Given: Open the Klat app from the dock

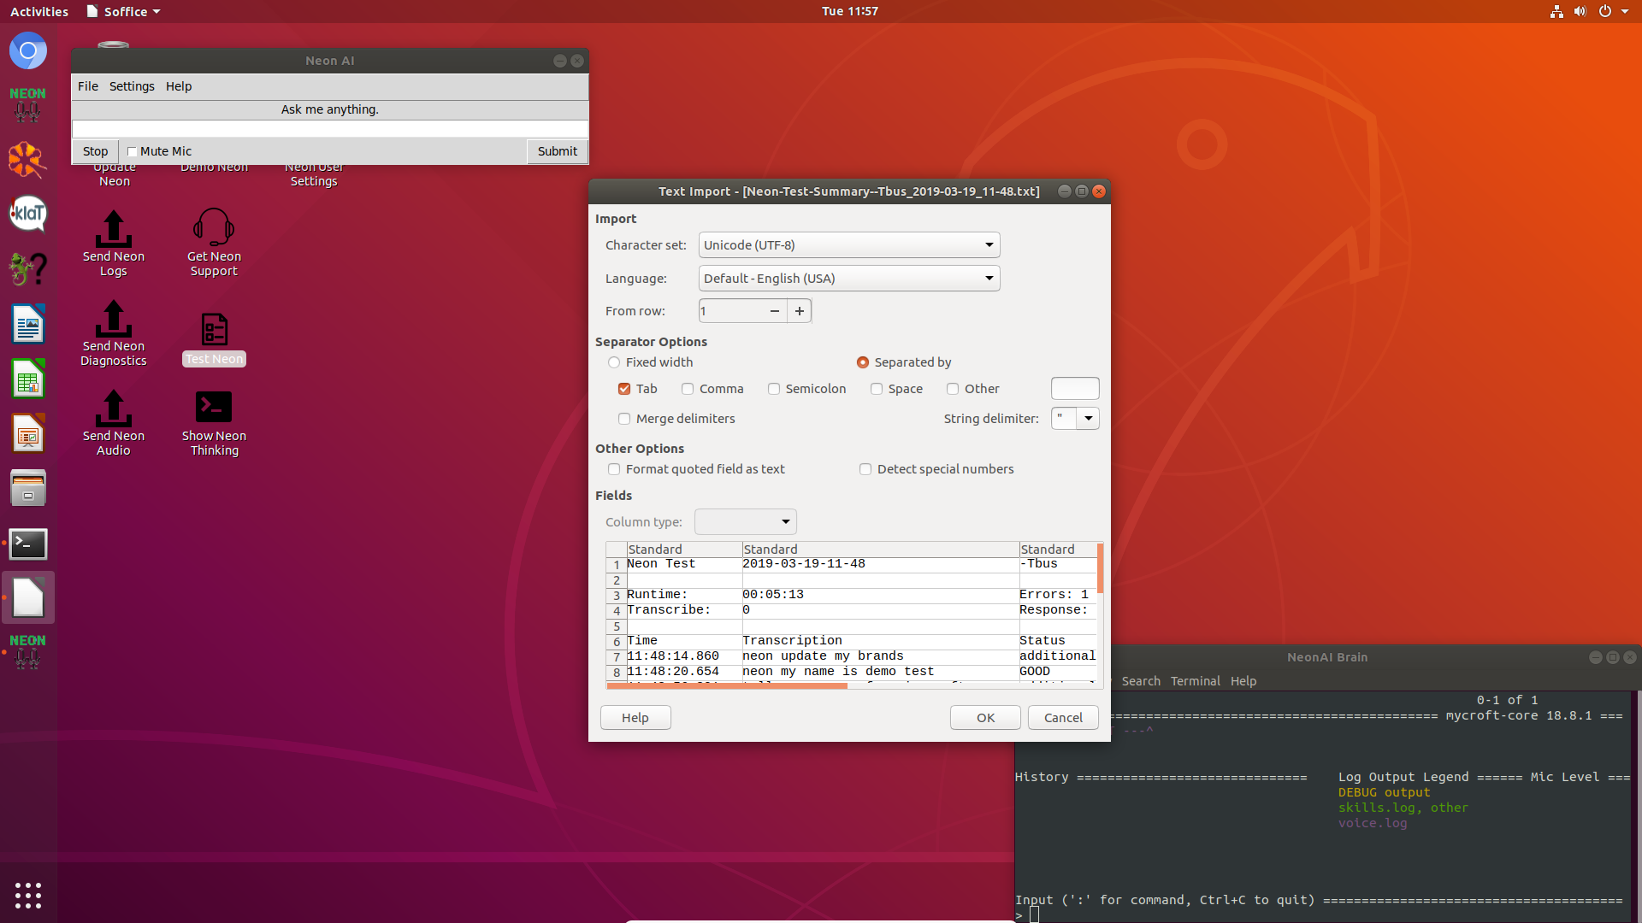Looking at the screenshot, I should point(28,214).
